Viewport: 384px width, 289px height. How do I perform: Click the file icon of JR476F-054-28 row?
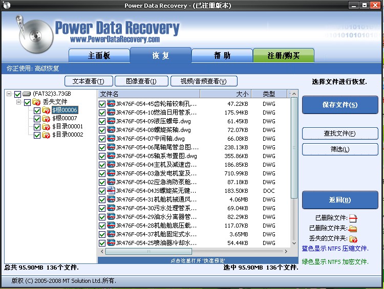(111, 226)
